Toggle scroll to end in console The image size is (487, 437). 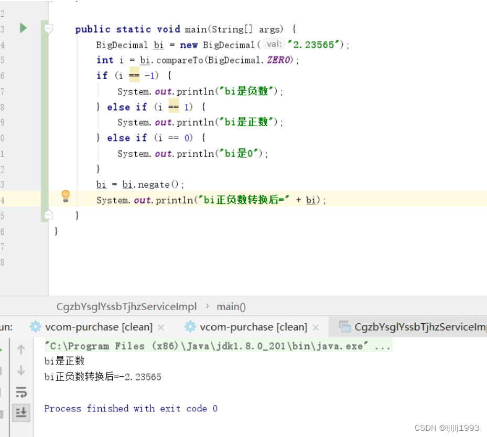21,412
